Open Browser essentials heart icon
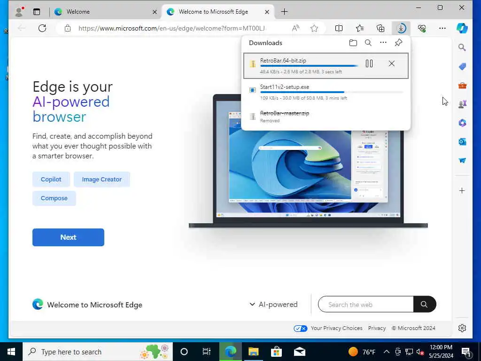The width and height of the screenshot is (481, 361). tap(422, 29)
